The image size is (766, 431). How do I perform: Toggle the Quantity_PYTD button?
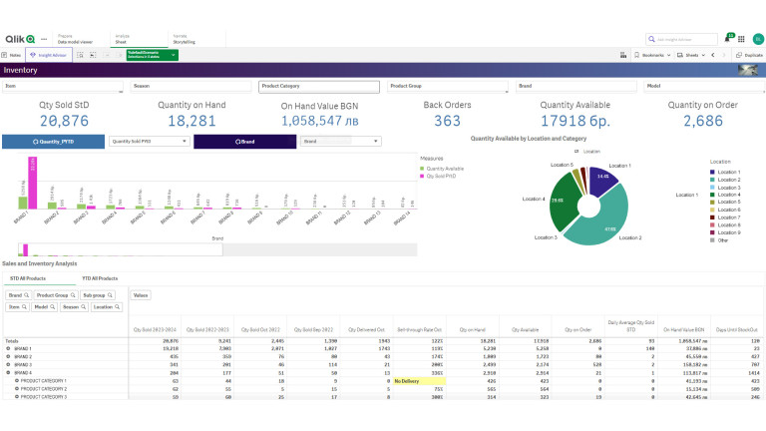[53, 142]
